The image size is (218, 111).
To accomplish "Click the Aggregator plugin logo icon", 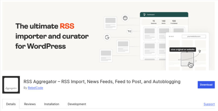I will pos(11,85).
